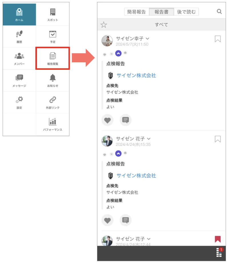Click date 2024/5/7(火)11:50
Viewport: 230px width, 264px height.
[x=132, y=44]
